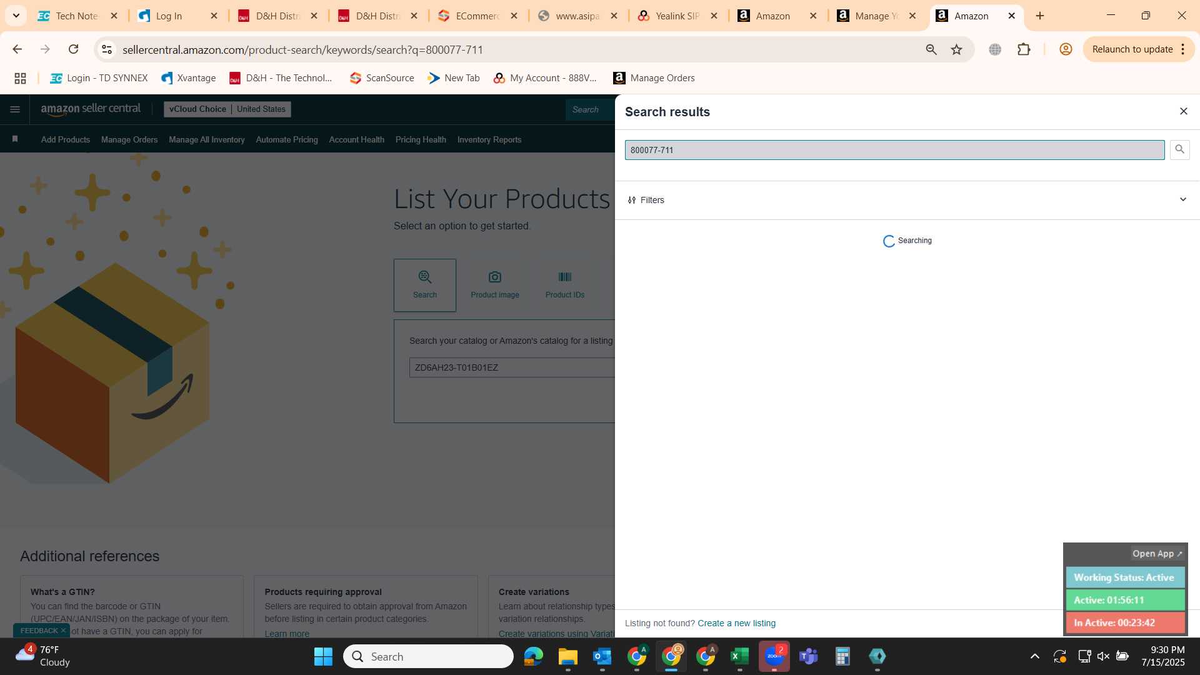Click the magnifier search button in results panel

point(1179,149)
